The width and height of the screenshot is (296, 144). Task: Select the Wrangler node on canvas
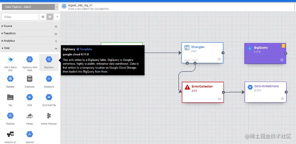tap(202, 53)
